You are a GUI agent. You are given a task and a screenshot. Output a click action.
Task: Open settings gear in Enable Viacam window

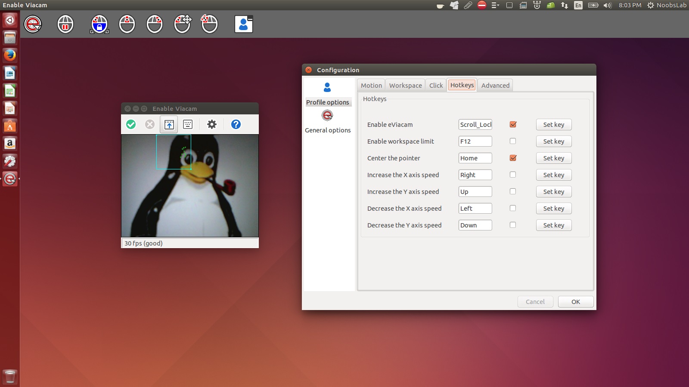click(212, 124)
